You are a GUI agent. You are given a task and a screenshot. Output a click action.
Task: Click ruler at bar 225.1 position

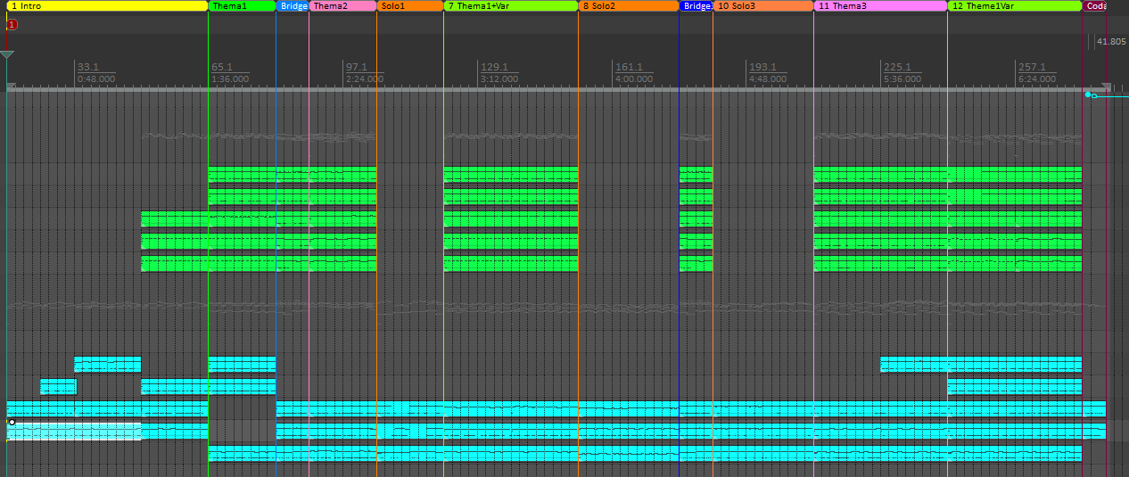point(896,72)
